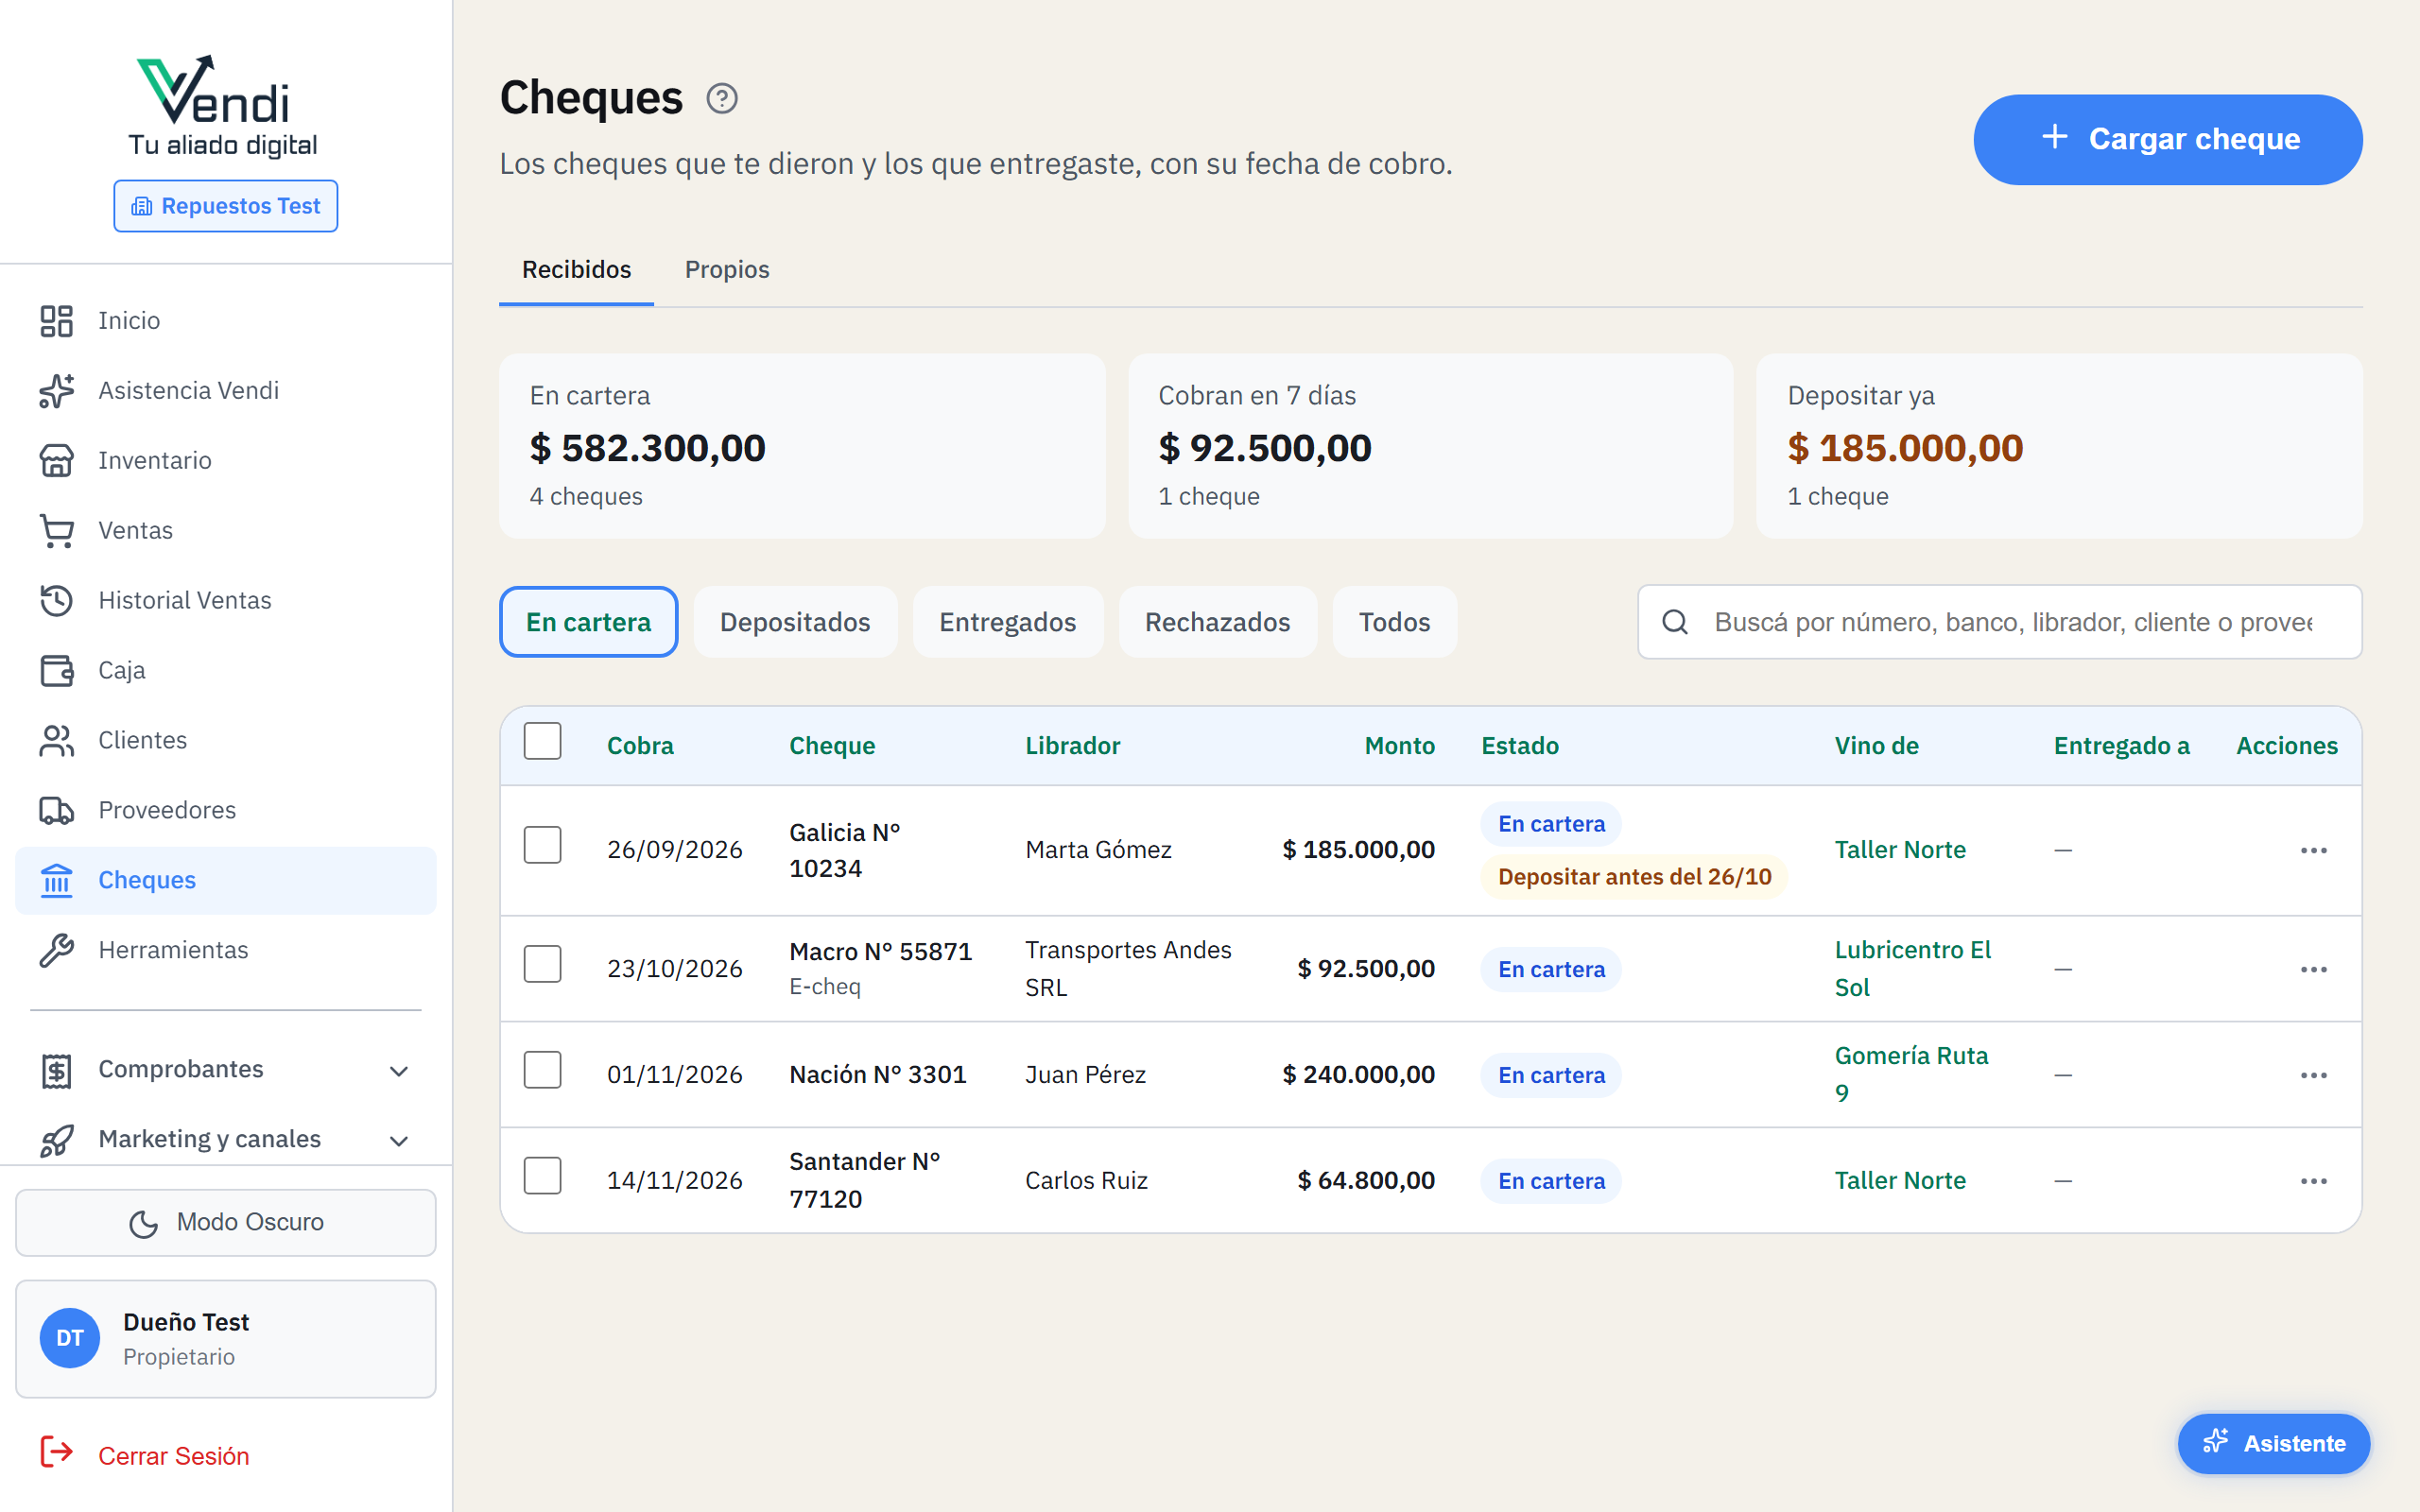Open actions menu for Santander Nº 77120

point(2314,1182)
